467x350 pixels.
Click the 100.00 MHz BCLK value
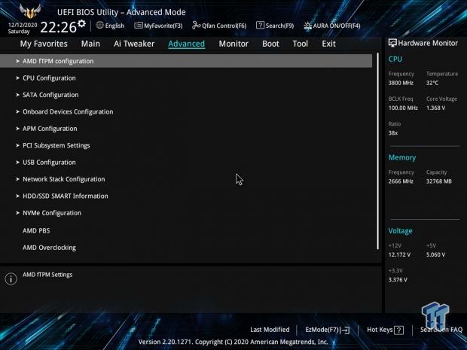point(403,108)
